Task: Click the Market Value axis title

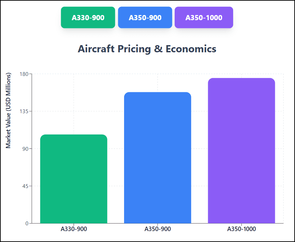Action: point(9,110)
